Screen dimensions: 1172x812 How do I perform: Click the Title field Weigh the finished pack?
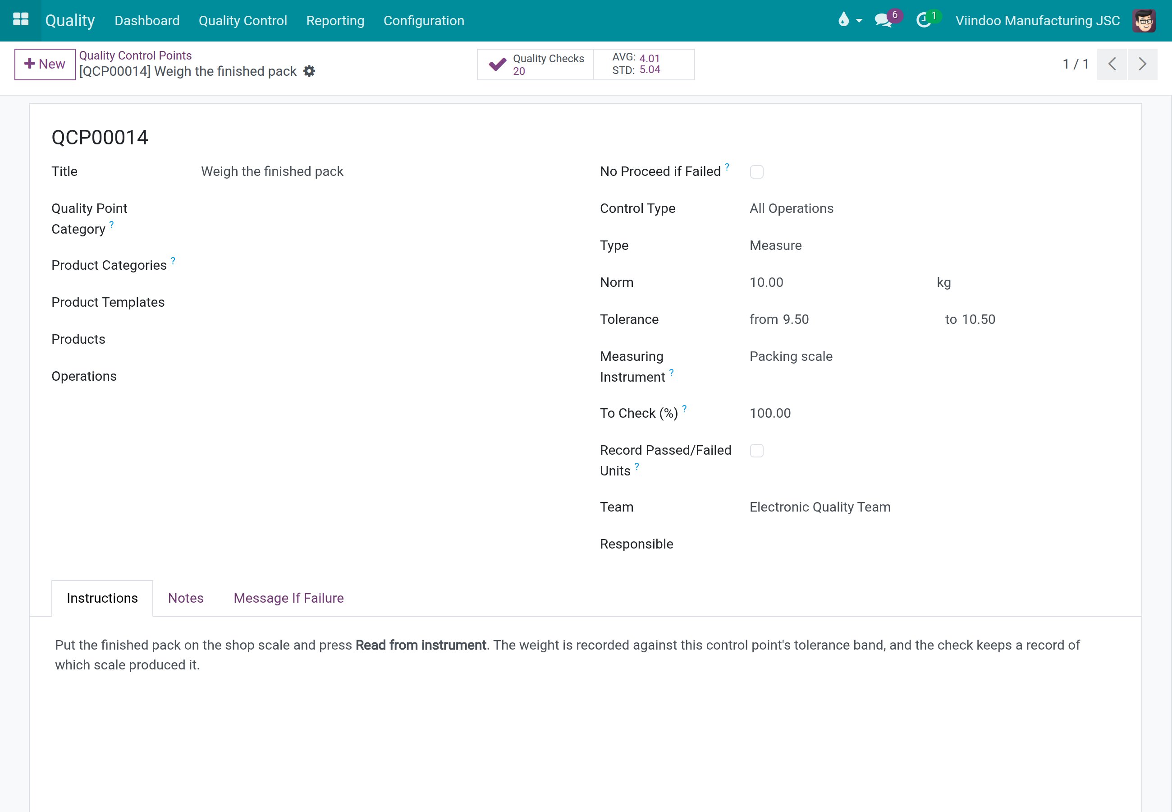[x=386, y=171]
